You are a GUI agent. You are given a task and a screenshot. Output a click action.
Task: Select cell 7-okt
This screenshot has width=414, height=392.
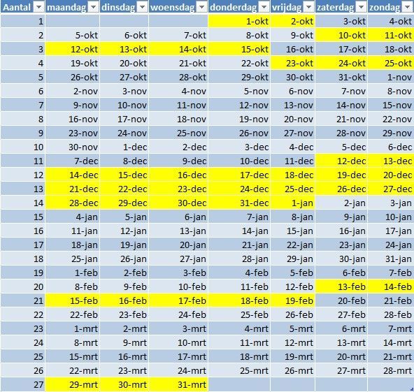click(178, 35)
